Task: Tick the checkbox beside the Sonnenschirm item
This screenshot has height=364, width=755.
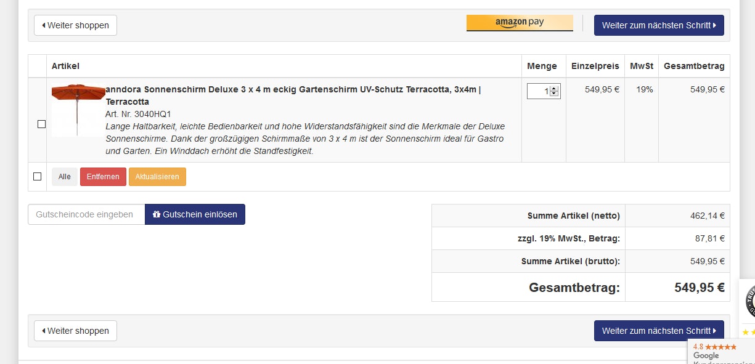Action: [41, 124]
